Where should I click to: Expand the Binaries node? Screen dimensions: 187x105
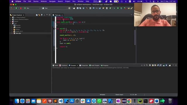click(12, 25)
